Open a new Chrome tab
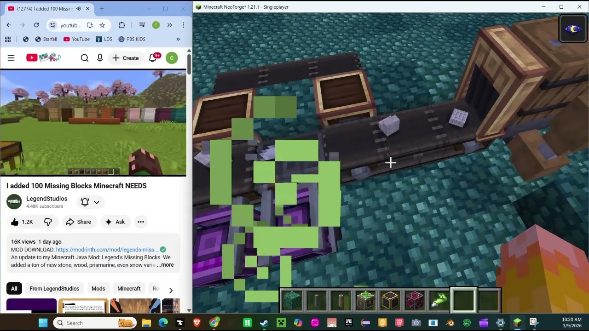Screen dimensions: 589x331 [x=102, y=9]
